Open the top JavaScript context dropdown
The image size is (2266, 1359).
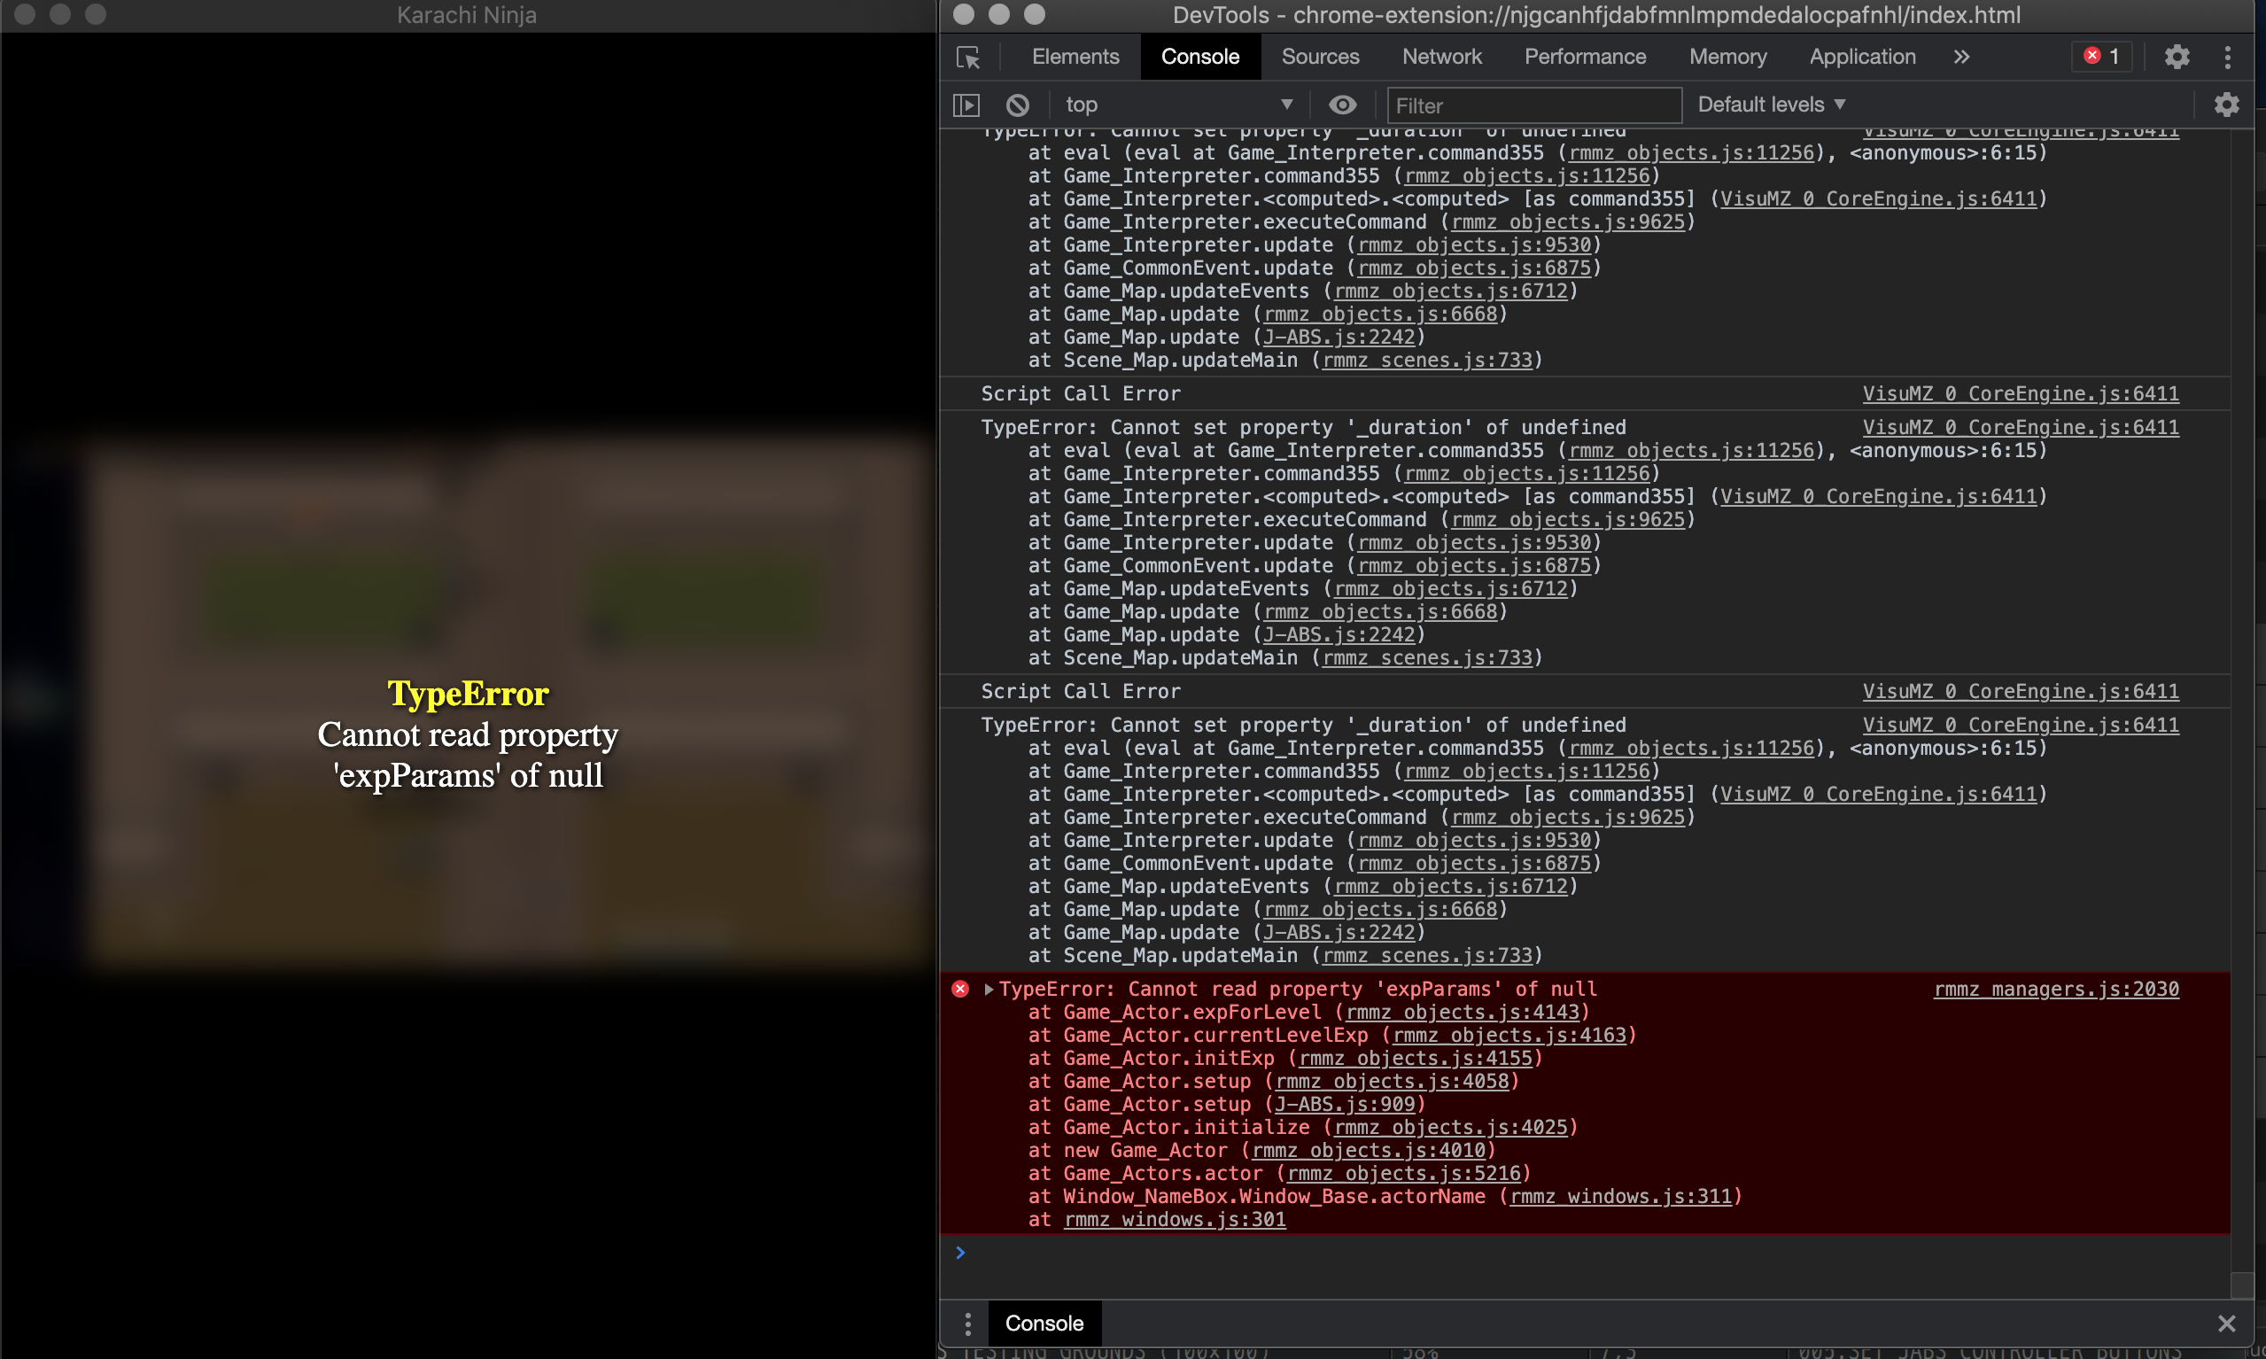[x=1179, y=105]
